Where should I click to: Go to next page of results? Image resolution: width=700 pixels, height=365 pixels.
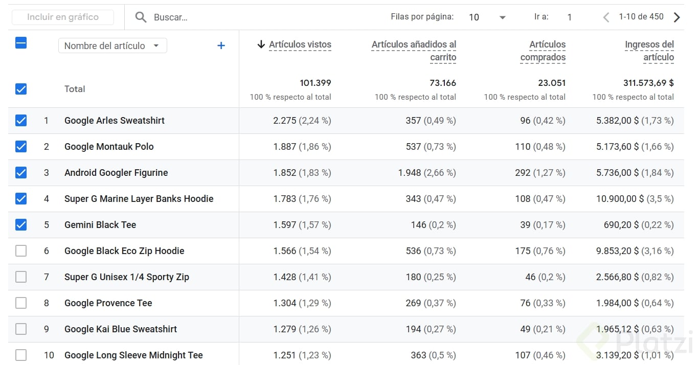pyautogui.click(x=677, y=17)
